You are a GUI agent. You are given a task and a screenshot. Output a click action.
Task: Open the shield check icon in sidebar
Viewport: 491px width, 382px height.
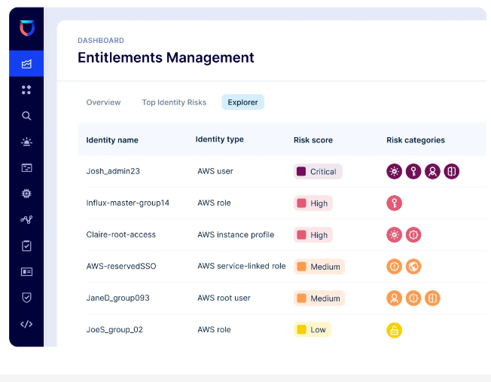tap(26, 298)
